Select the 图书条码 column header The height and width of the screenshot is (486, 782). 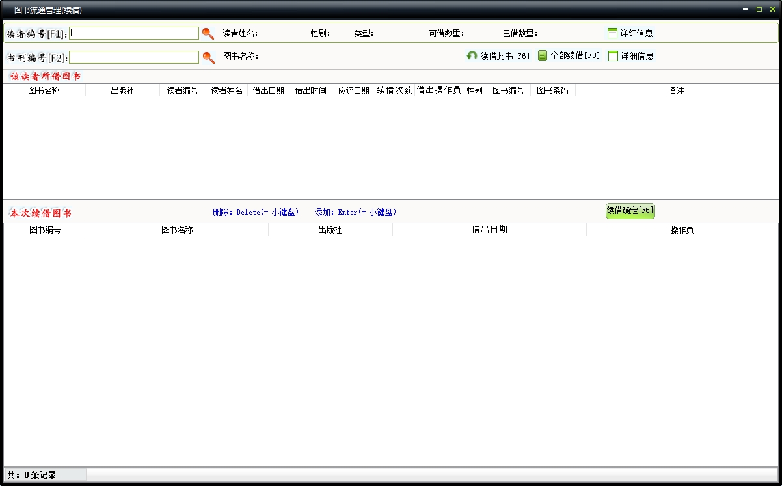[x=552, y=91]
